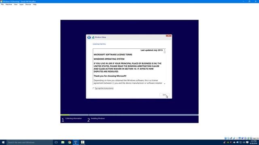This screenshot has height=145, width=259.
Task: Open shared folders indicator in status bar
Action: (x=237, y=138)
